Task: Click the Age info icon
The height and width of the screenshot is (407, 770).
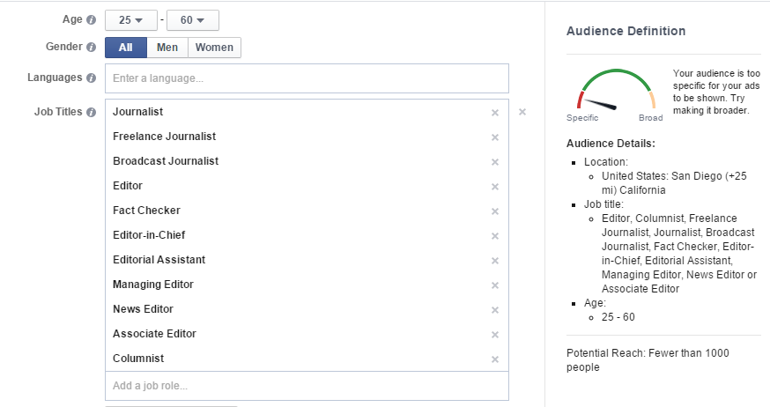Action: [x=91, y=20]
